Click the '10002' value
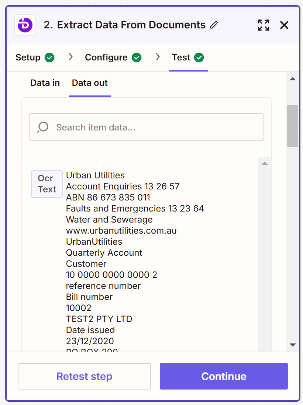The height and width of the screenshot is (405, 303). 79,308
